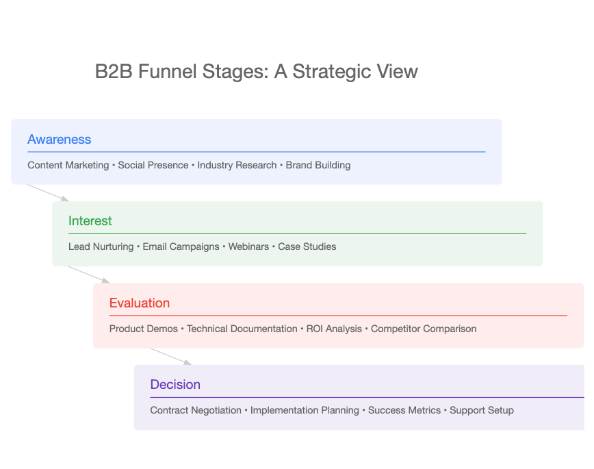Screen dimensions: 594x469
Task: Click the arrow from Awareness to Interest
Action: click(x=48, y=192)
